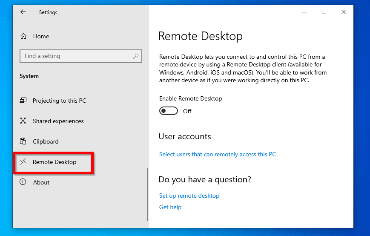The image size is (370, 236).
Task: Open Projecting to this PC settings
Action: [59, 101]
